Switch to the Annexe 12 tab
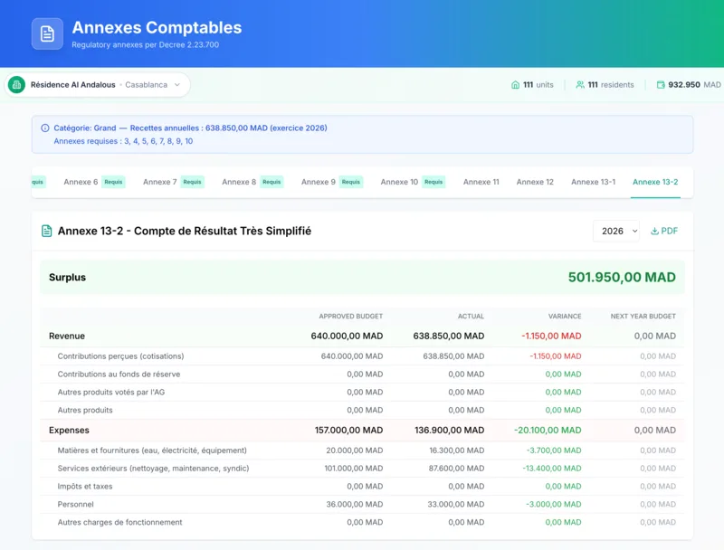This screenshot has height=550, width=724. [535, 182]
